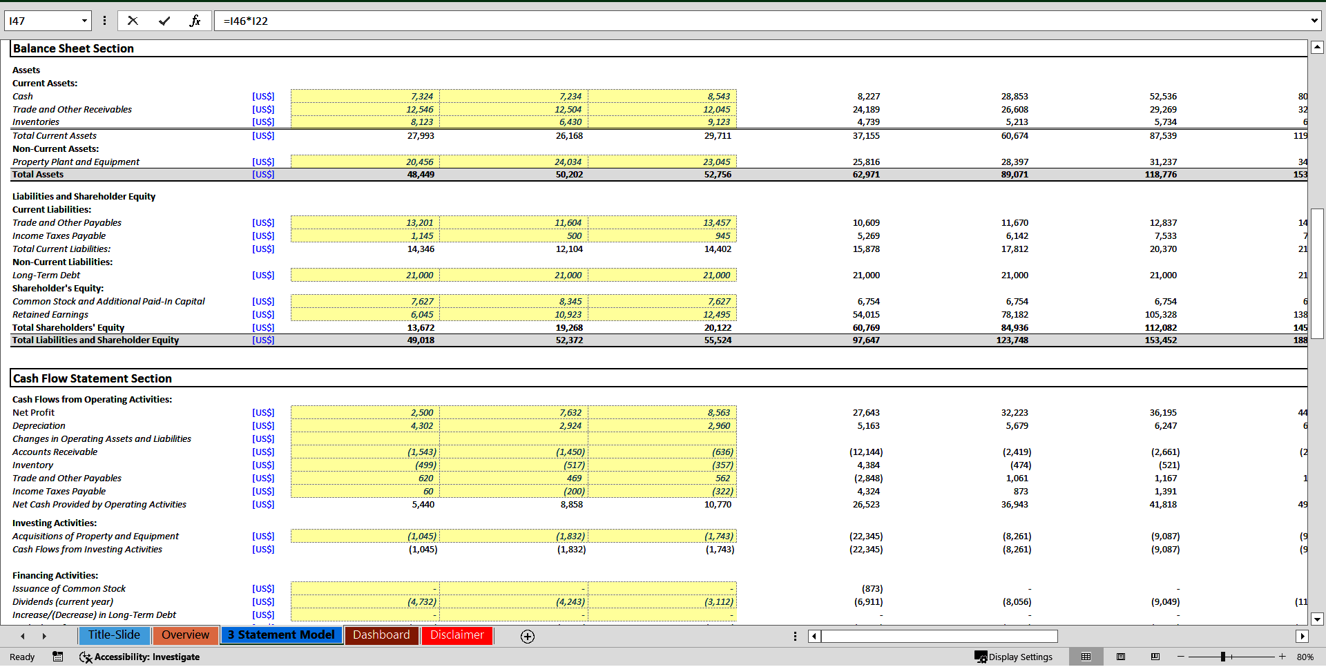The width and height of the screenshot is (1326, 667).
Task: Open Accessibility: Investigate checker
Action: 140,657
